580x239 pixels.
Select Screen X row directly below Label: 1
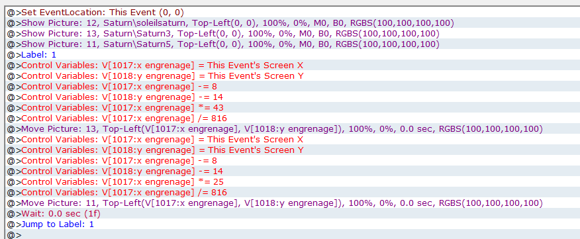click(x=292, y=66)
